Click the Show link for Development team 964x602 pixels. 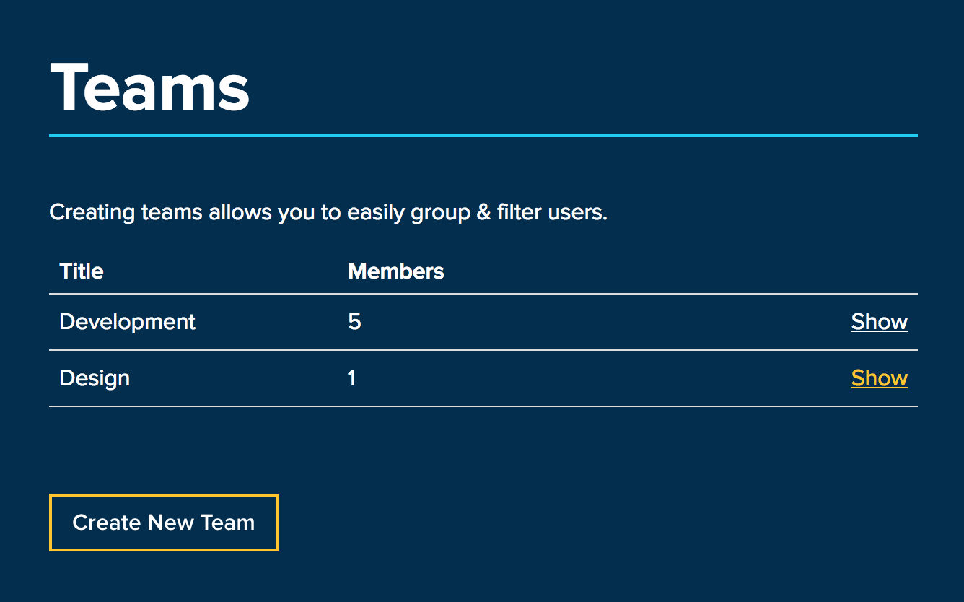point(879,322)
